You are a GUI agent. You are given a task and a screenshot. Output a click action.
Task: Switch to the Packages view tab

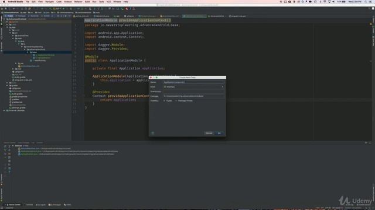click(21, 16)
